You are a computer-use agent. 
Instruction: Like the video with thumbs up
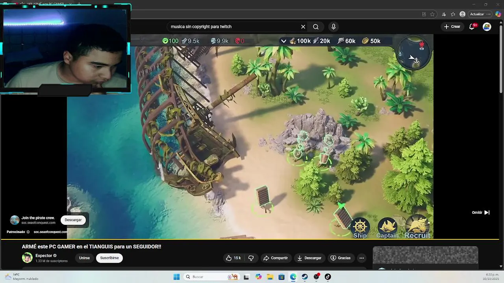point(233,258)
